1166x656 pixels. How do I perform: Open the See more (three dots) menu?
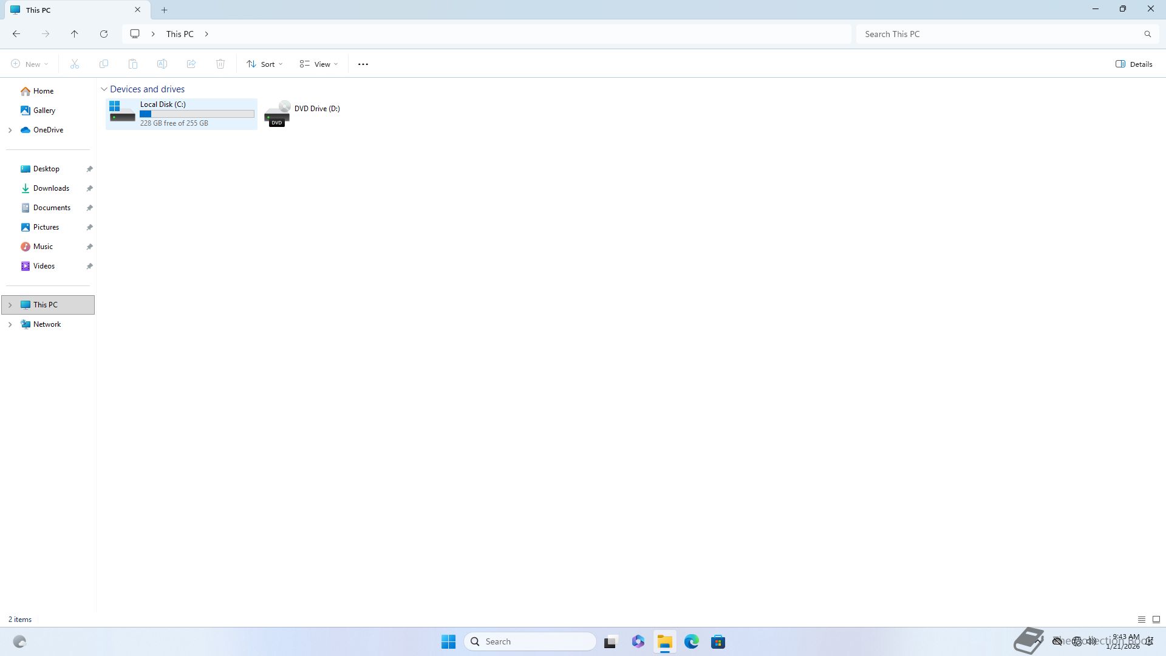[x=363, y=64]
